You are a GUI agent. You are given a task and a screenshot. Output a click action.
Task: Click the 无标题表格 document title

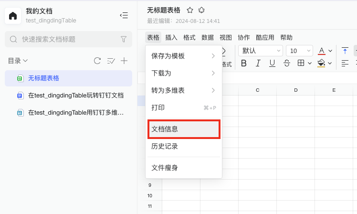(164, 10)
